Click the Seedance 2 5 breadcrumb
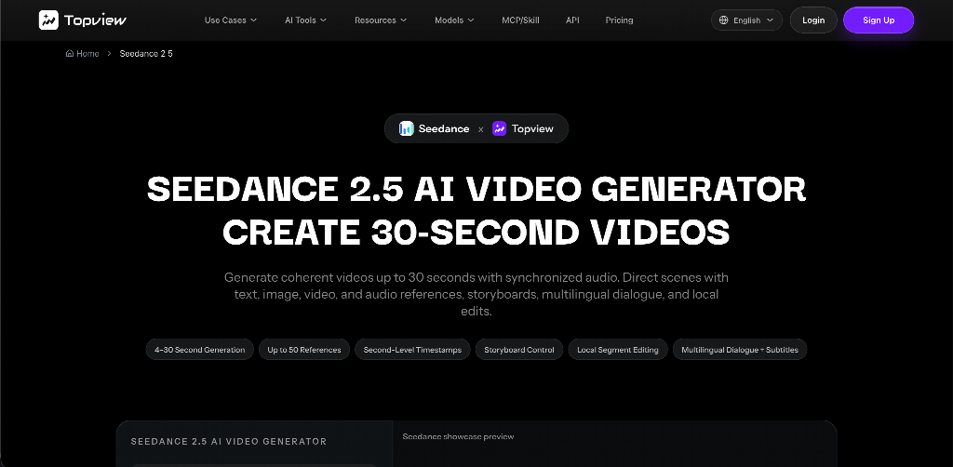This screenshot has height=467, width=953. [x=146, y=53]
